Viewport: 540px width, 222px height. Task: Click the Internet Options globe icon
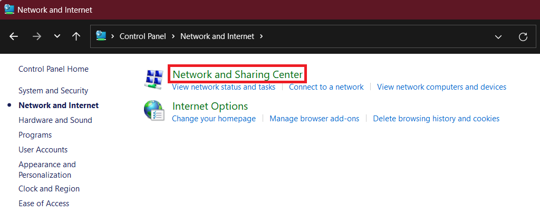pyautogui.click(x=154, y=111)
